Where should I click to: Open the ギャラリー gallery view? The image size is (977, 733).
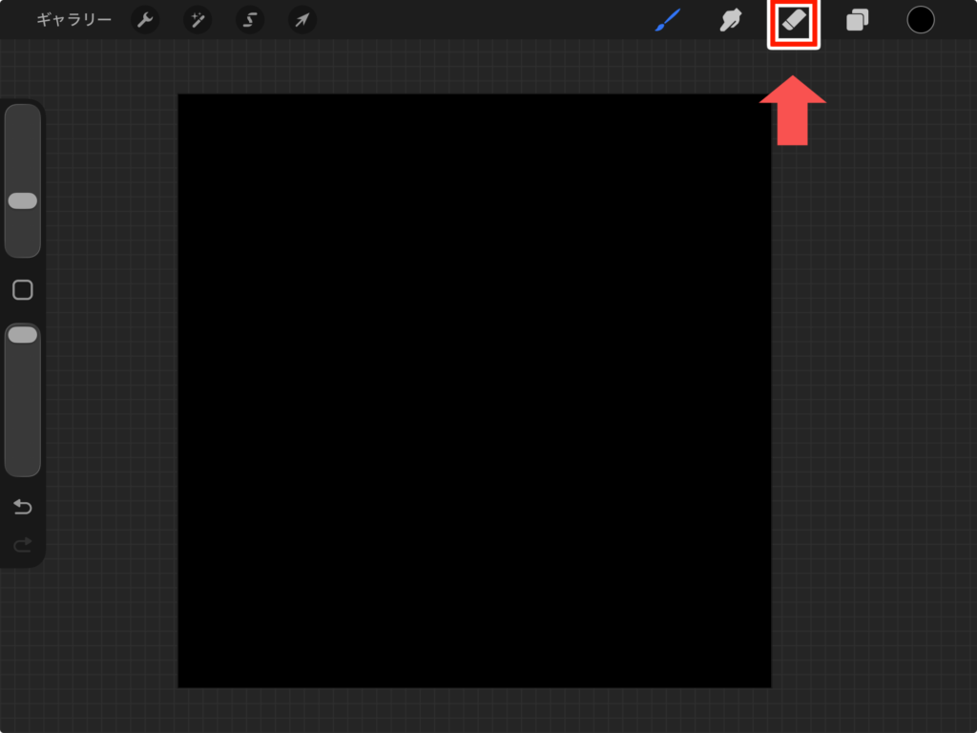pos(73,20)
